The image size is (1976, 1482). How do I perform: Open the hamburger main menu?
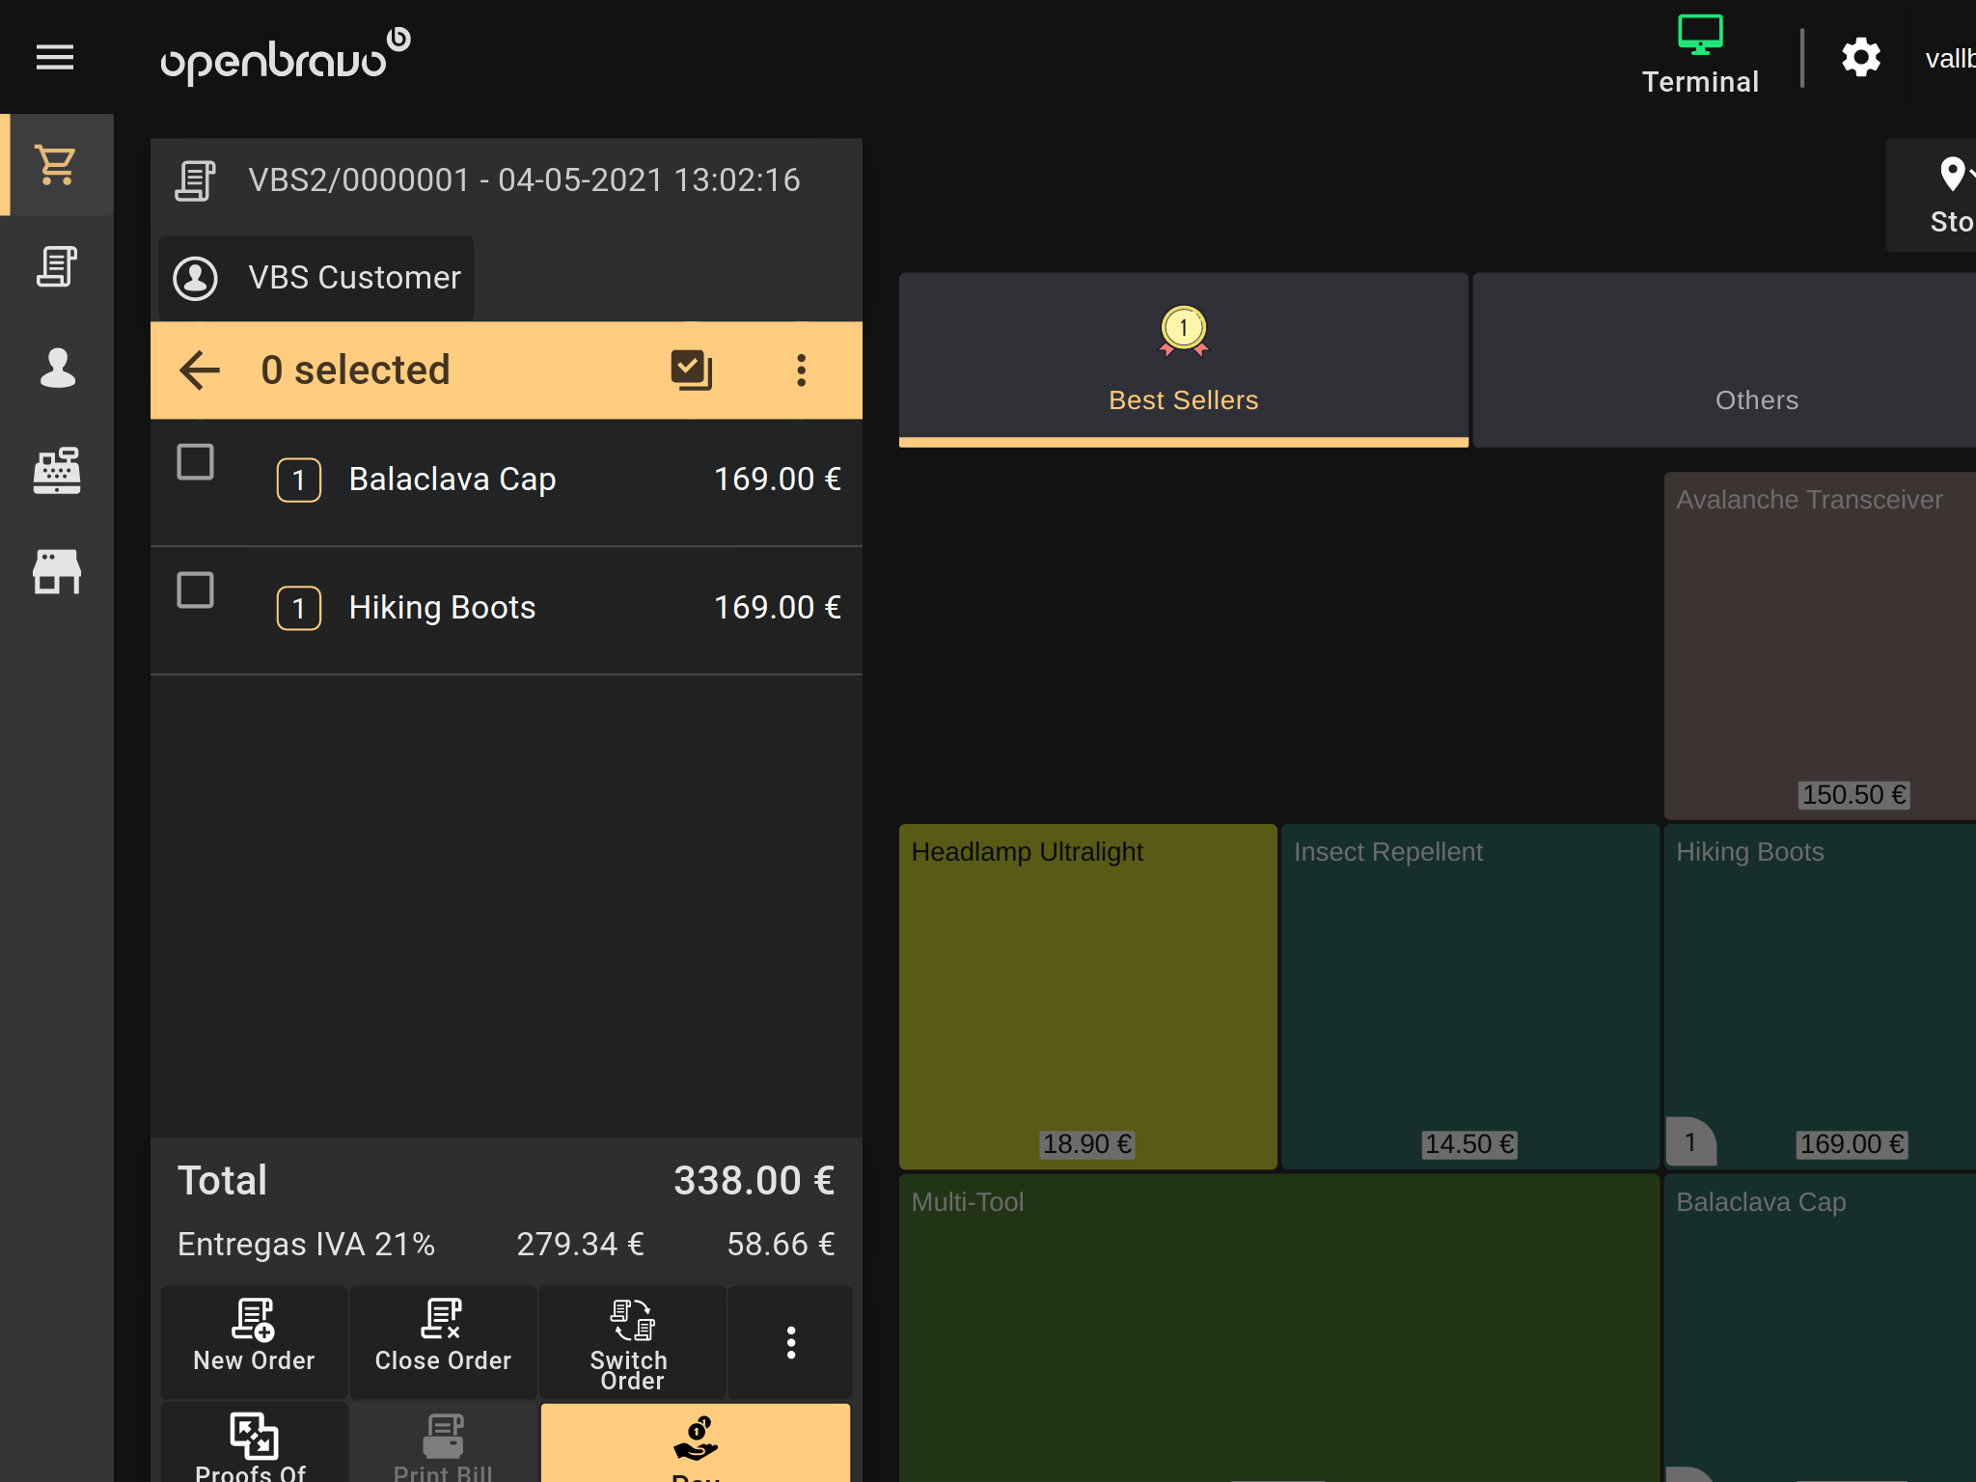55,58
